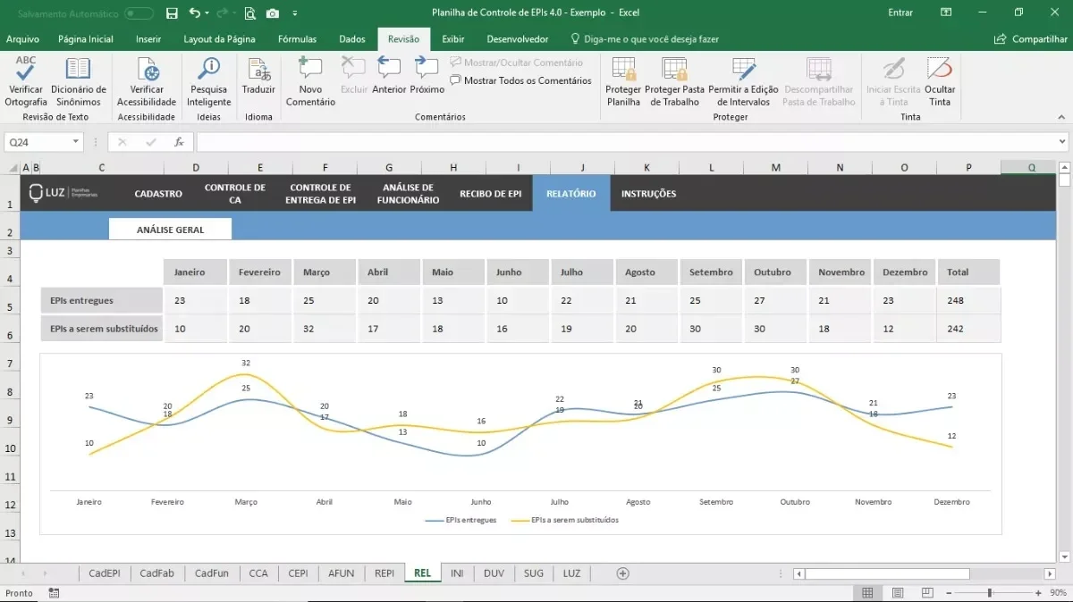1073x602 pixels.
Task: Switch to Page Layout view in status bar
Action: tap(898, 593)
